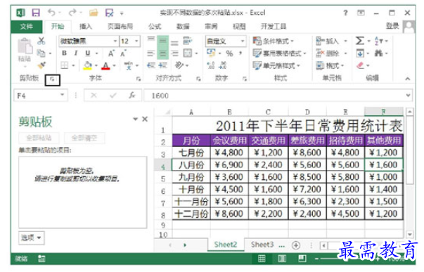Apply the red font color A

(105, 65)
